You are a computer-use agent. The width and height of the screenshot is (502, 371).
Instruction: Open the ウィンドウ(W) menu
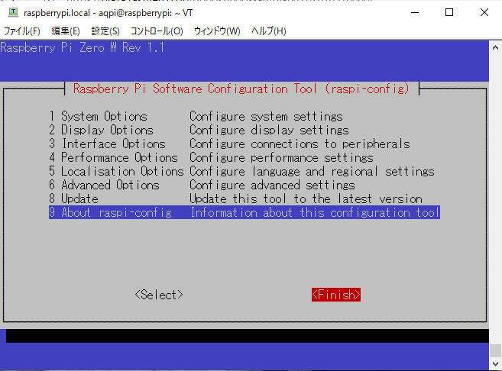pos(217,31)
